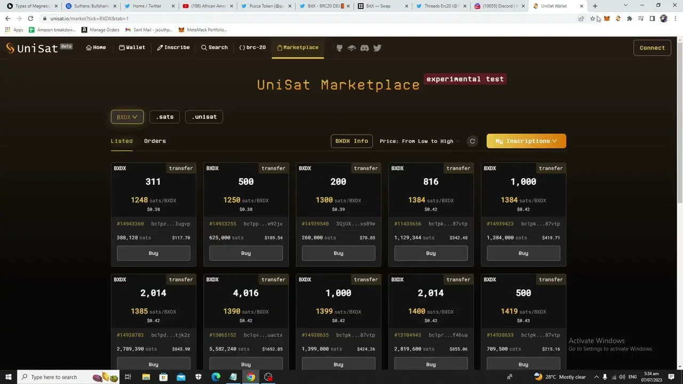Viewport: 683px width, 384px height.
Task: Open the Twitter bird icon in the header
Action: [x=377, y=48]
